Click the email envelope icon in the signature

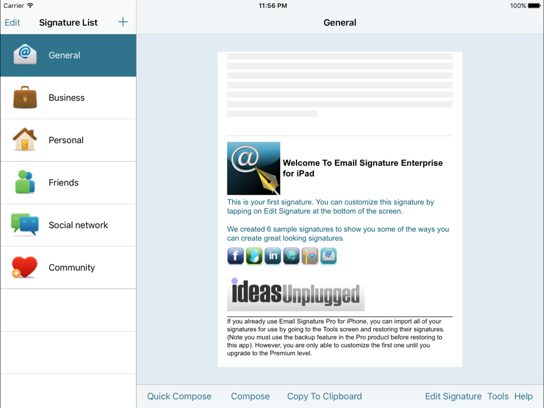pyautogui.click(x=328, y=256)
